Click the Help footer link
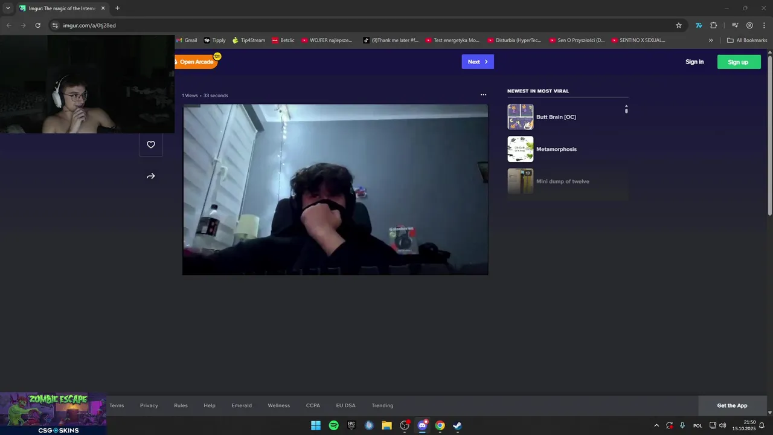Screen dimensions: 773x435 click(x=210, y=405)
